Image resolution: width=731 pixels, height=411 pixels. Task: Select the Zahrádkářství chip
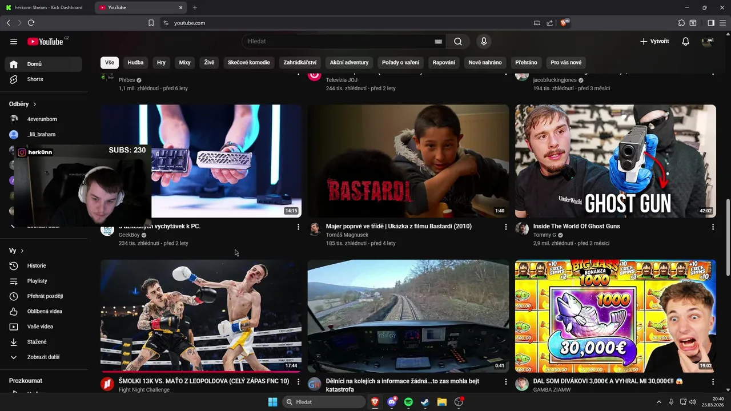(300, 62)
